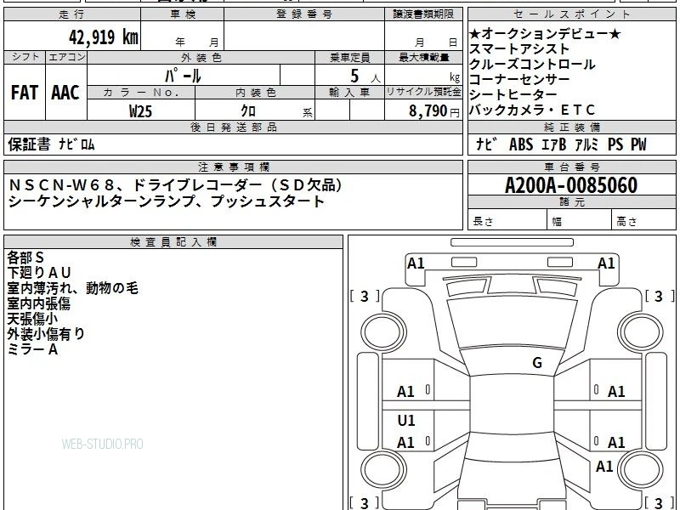Select the エアコン header
Viewport: 680px width, 510px height.
tap(66, 57)
